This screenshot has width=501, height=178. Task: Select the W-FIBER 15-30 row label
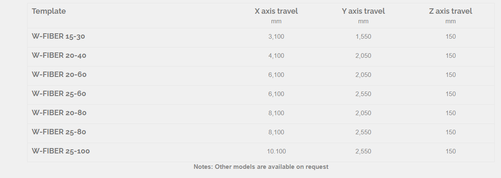point(58,36)
